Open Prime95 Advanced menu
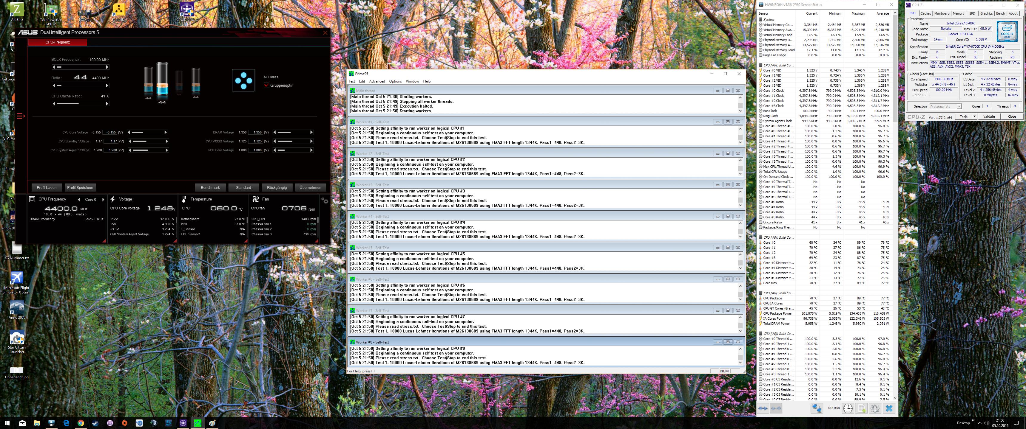The image size is (1026, 429). (x=377, y=81)
